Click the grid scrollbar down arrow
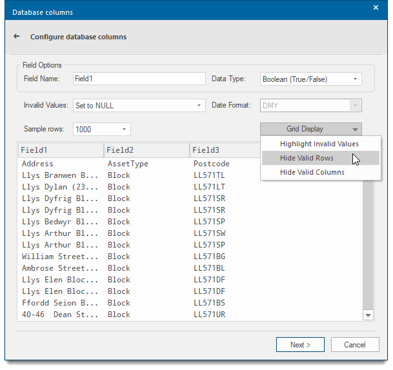The width and height of the screenshot is (393, 370). 368,315
